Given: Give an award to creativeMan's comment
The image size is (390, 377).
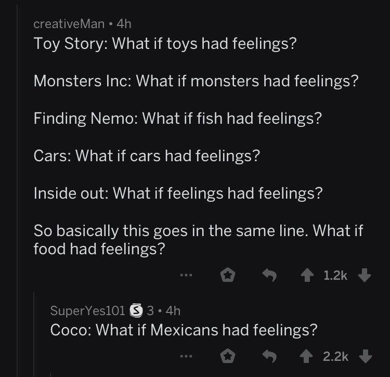Looking at the screenshot, I should (226, 276).
